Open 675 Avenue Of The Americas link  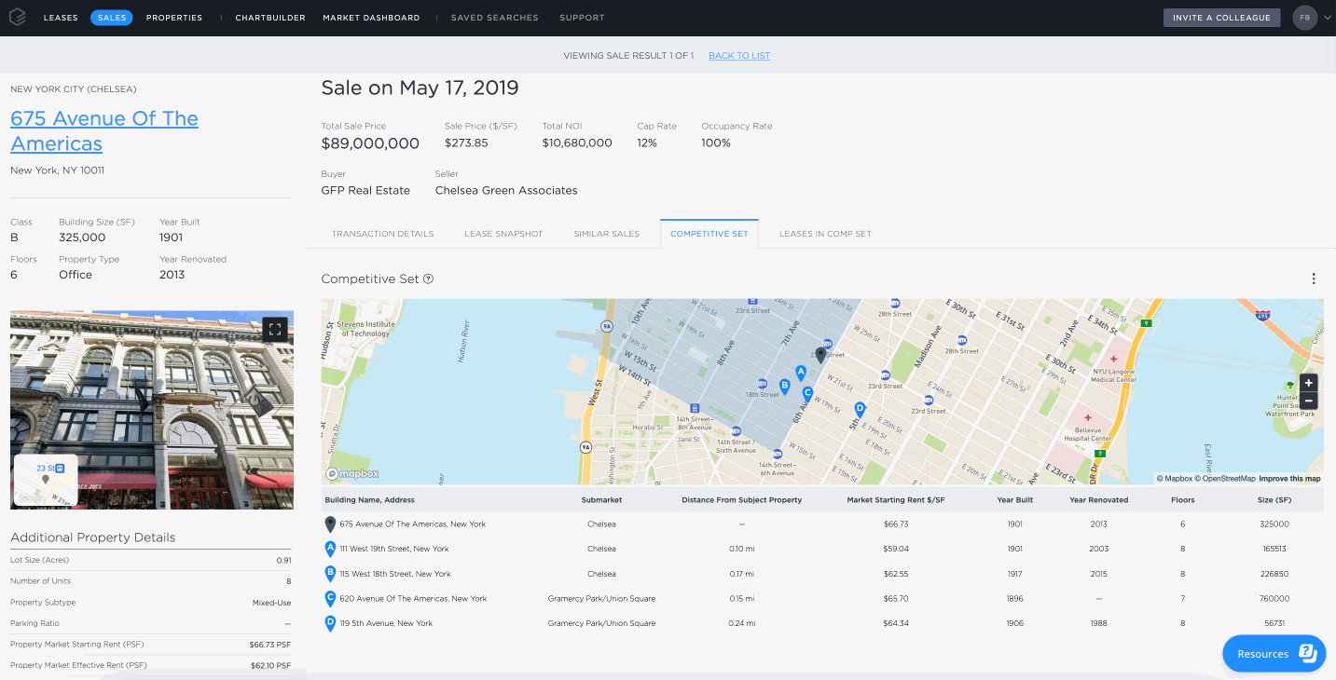[x=104, y=131]
